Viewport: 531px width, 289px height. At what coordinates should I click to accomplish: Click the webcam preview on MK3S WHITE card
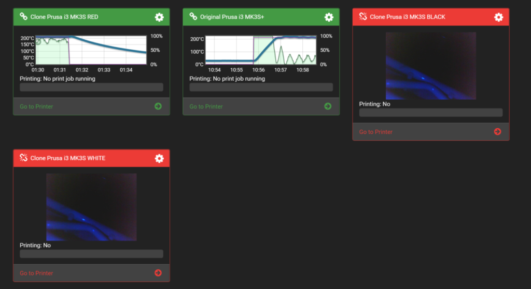(x=91, y=207)
